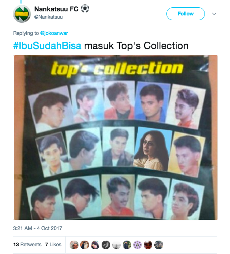This screenshot has width=230, height=254.
Task: Open the last liker avatar
Action: (159, 245)
